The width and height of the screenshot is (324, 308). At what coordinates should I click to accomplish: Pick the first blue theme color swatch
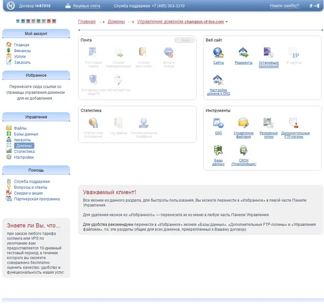18,21
